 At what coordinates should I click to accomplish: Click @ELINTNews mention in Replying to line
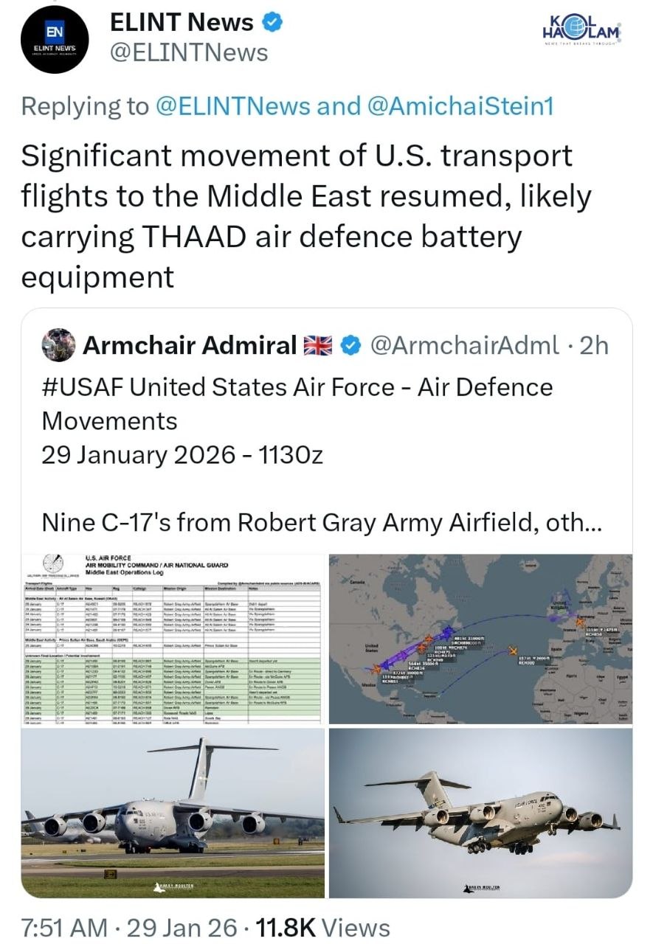(x=233, y=106)
